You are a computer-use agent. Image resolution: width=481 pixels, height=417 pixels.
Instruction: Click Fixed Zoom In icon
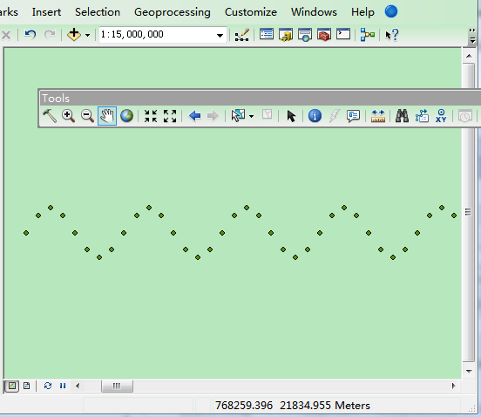tap(151, 116)
